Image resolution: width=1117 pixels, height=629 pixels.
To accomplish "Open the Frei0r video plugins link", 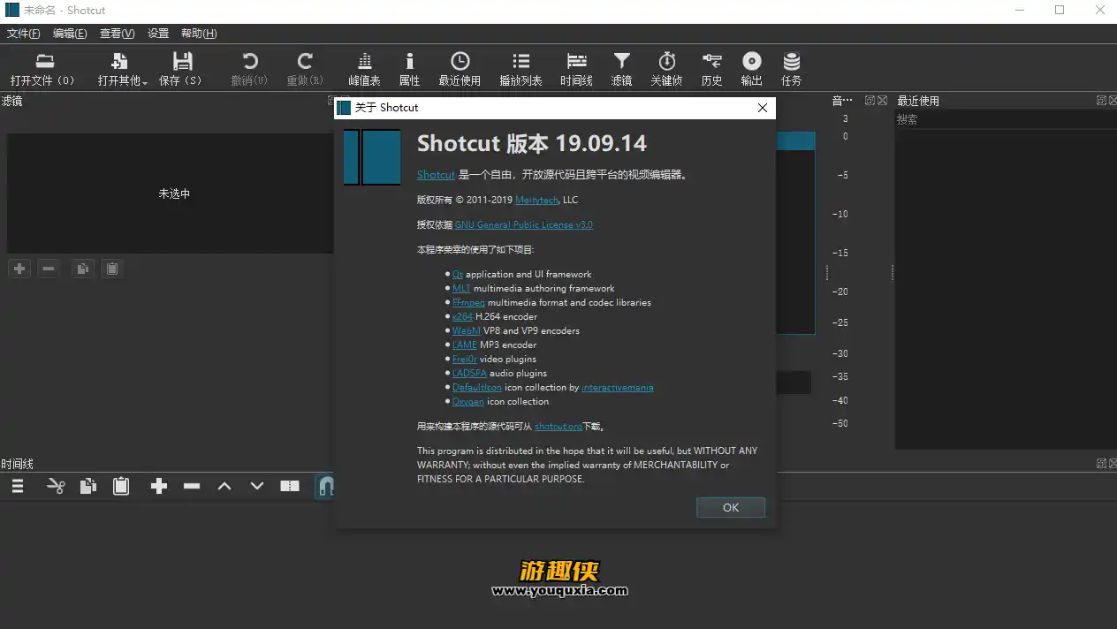I will tap(464, 359).
